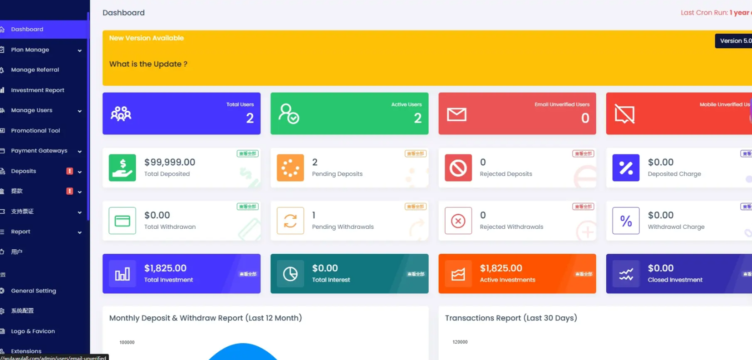Click the Pending Withdrawals refresh icon

coord(290,221)
